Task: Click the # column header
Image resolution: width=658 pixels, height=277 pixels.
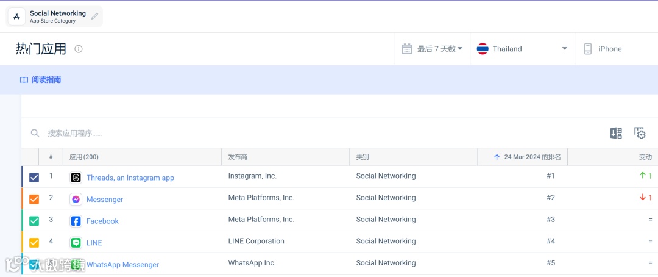Action: point(51,157)
